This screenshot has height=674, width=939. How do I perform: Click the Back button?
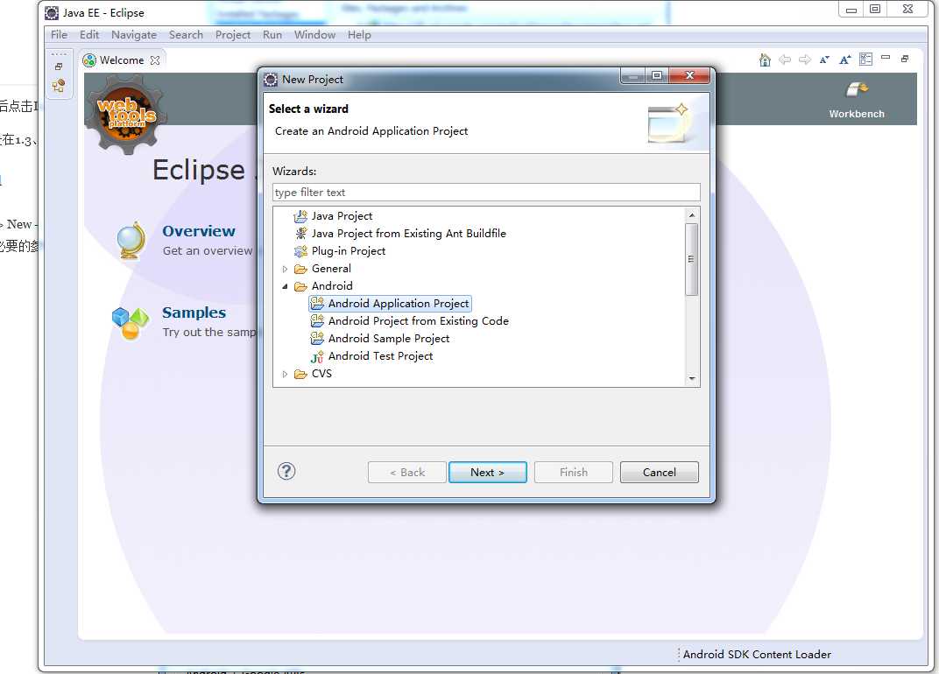tap(407, 473)
